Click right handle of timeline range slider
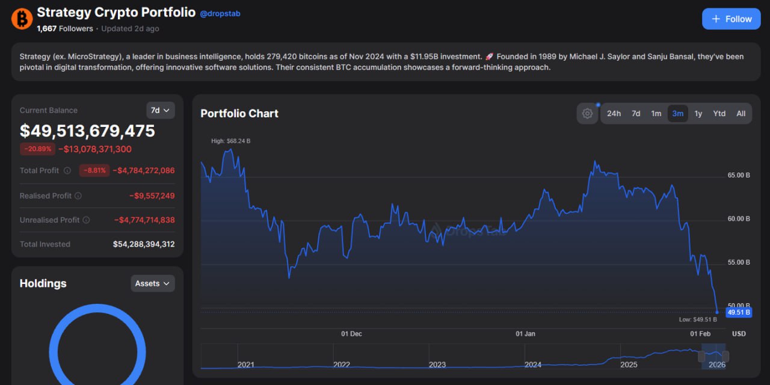The height and width of the screenshot is (385, 770). 725,356
